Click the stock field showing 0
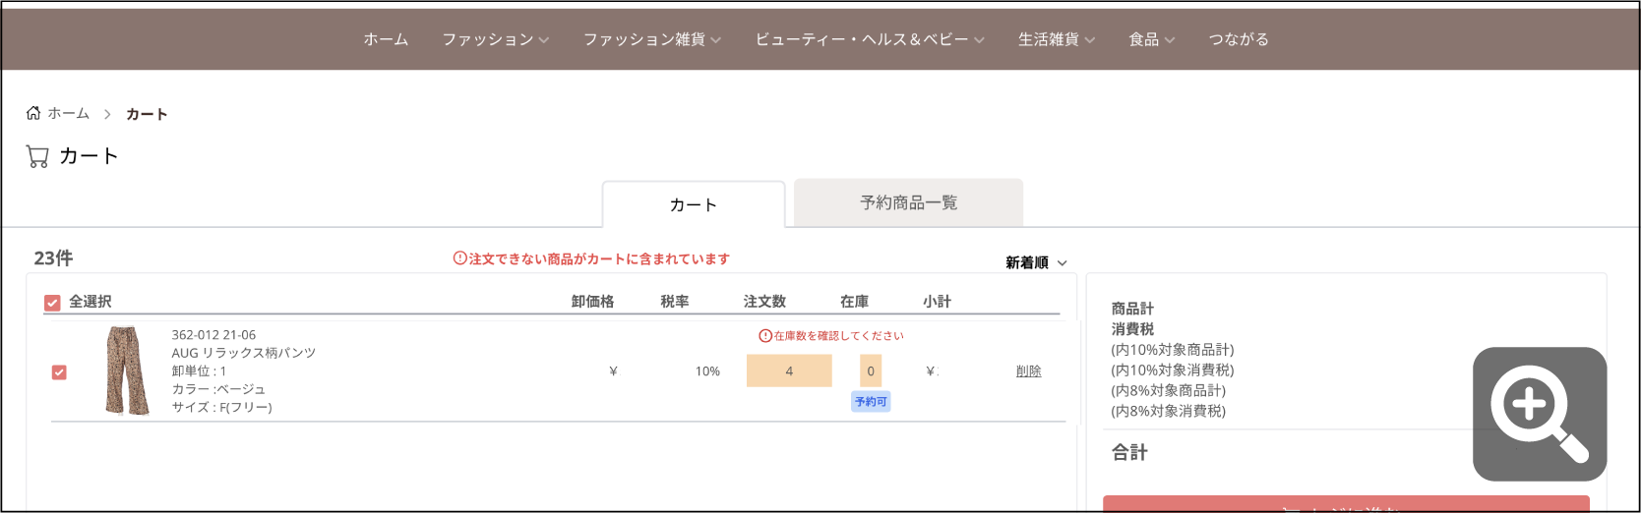1641x513 pixels. 871,370
